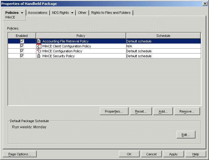Click the Reset... button

click(141, 111)
